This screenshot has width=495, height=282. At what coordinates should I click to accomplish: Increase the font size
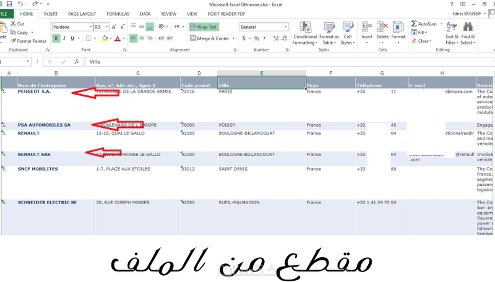[x=114, y=27]
